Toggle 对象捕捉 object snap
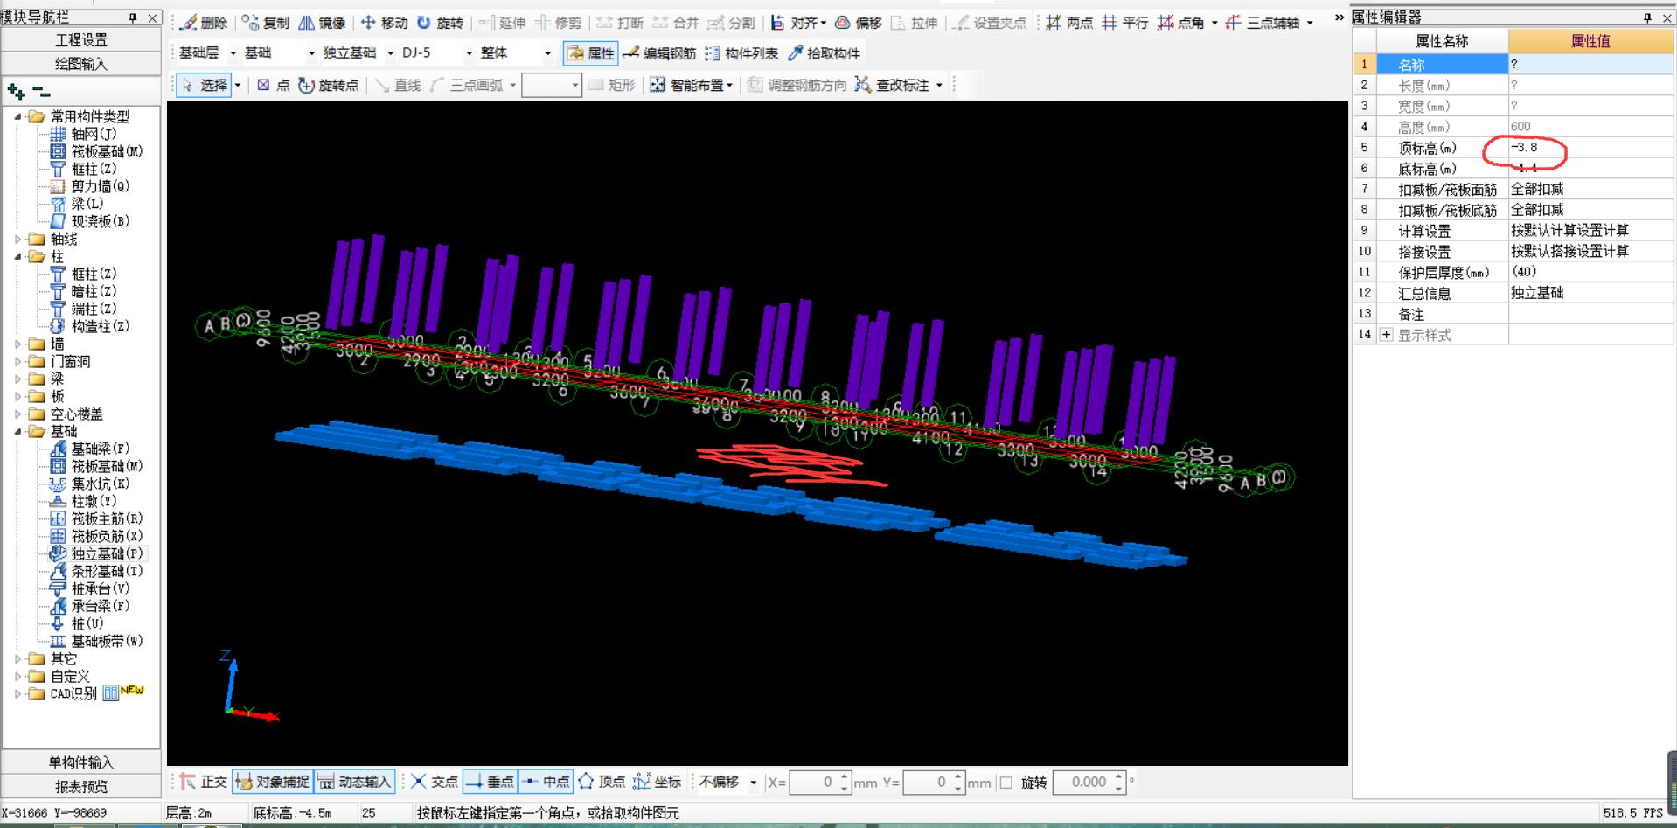Screen dimensions: 1677x828 click(272, 782)
